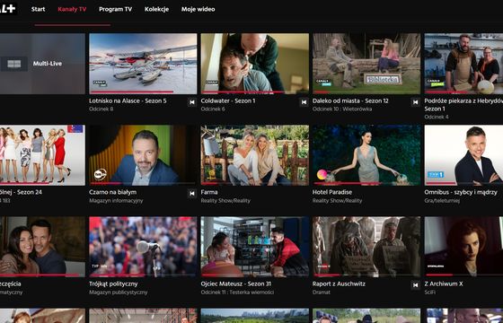Open the Program TV tab
Image resolution: width=503 pixels, height=323 pixels.
click(116, 9)
